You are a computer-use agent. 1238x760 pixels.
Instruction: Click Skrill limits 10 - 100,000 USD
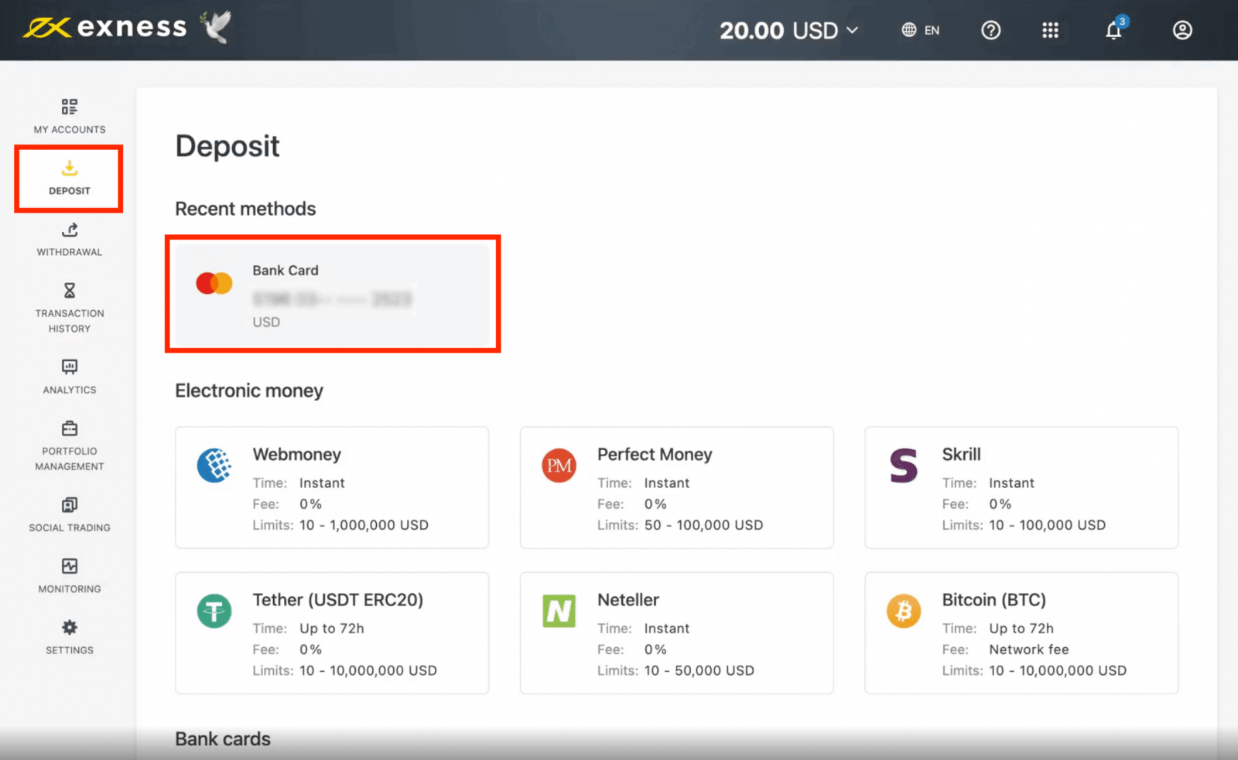pos(1048,525)
